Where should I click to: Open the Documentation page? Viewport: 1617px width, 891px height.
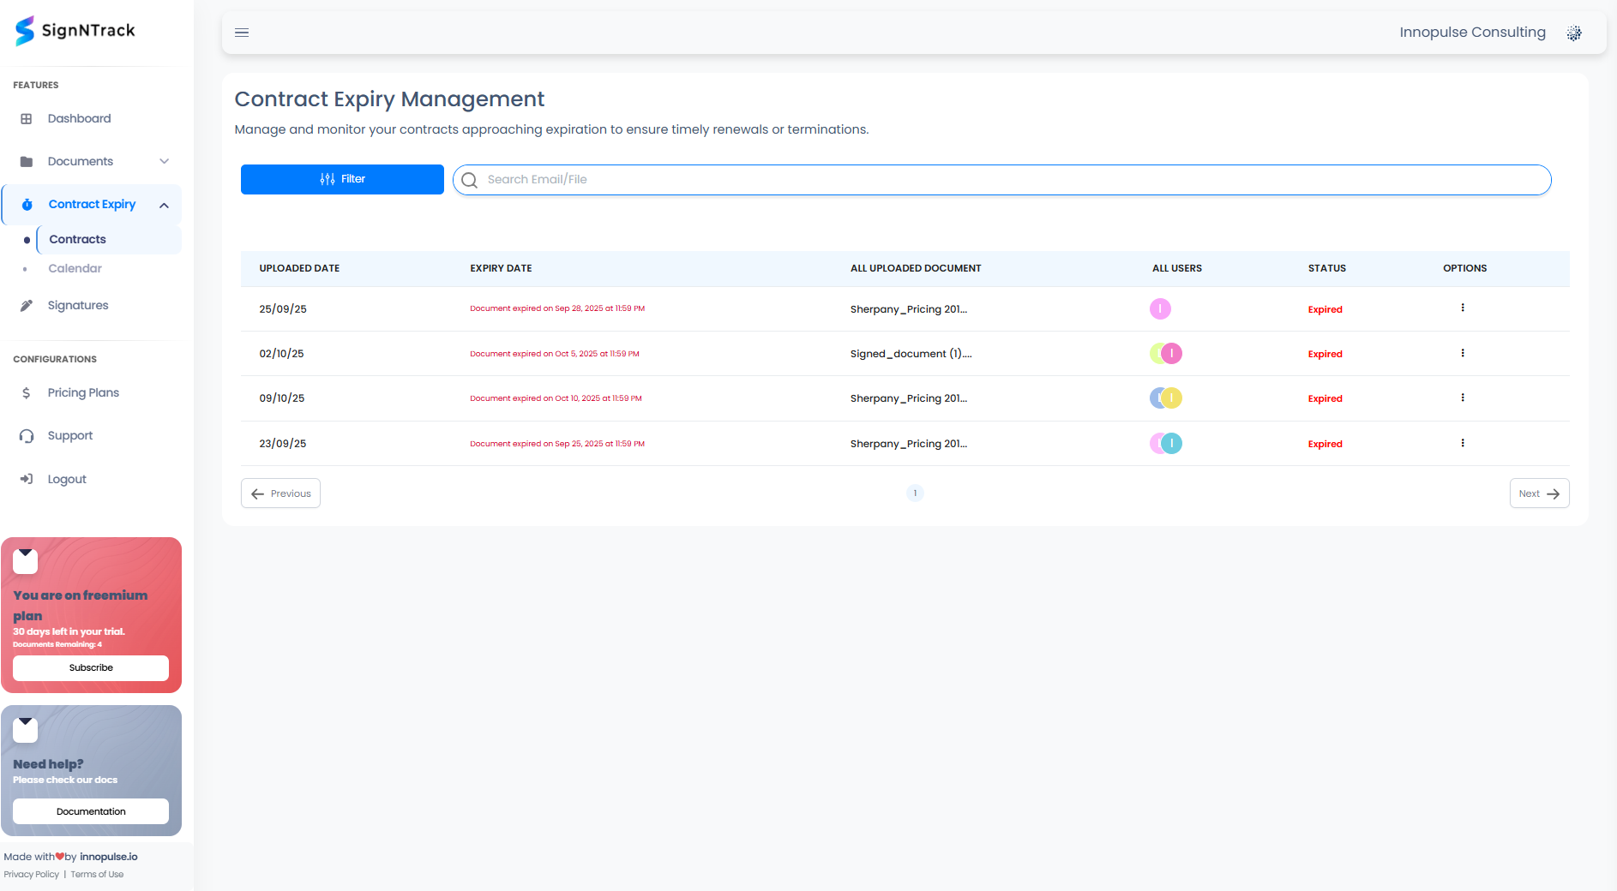[90, 810]
